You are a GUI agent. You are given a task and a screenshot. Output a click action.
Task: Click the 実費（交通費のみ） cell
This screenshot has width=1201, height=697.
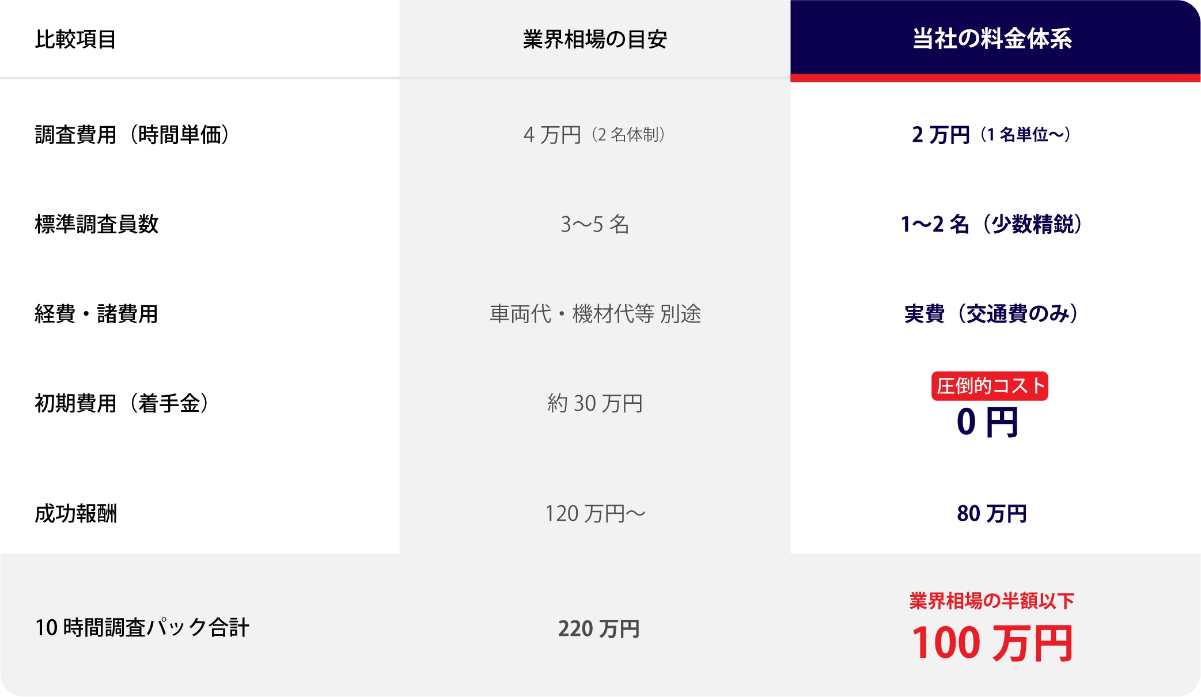[991, 314]
